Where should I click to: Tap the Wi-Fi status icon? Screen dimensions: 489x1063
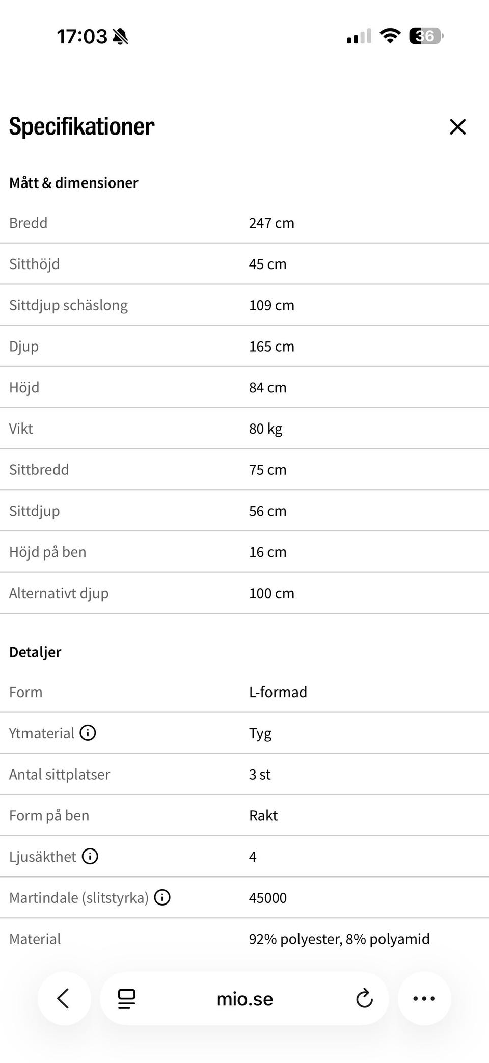pyautogui.click(x=390, y=36)
